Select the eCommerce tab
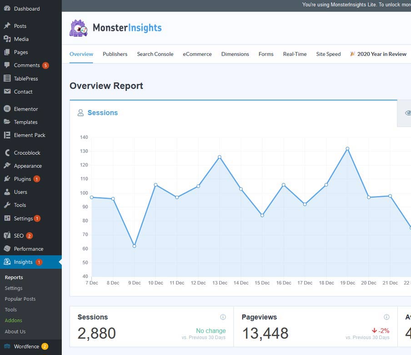The height and width of the screenshot is (355, 411). coord(197,54)
